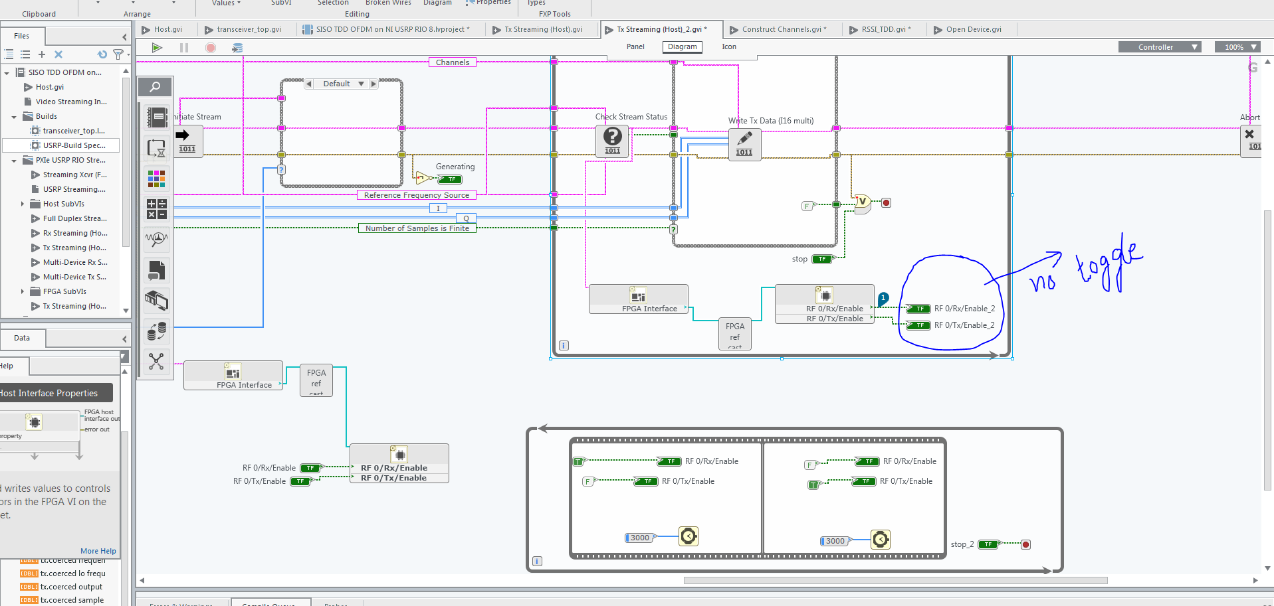The height and width of the screenshot is (606, 1274).
Task: Open the Math operators palette icon
Action: [x=156, y=209]
